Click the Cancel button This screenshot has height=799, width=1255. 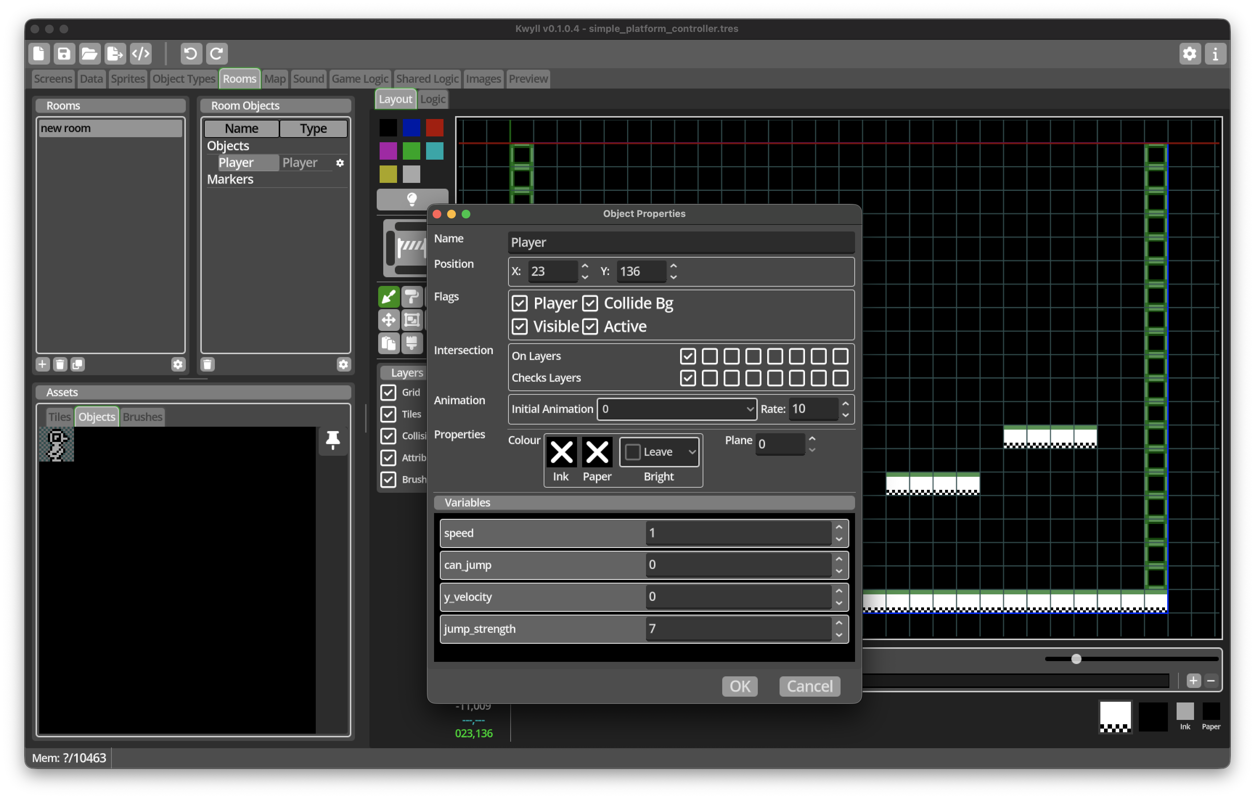(809, 687)
